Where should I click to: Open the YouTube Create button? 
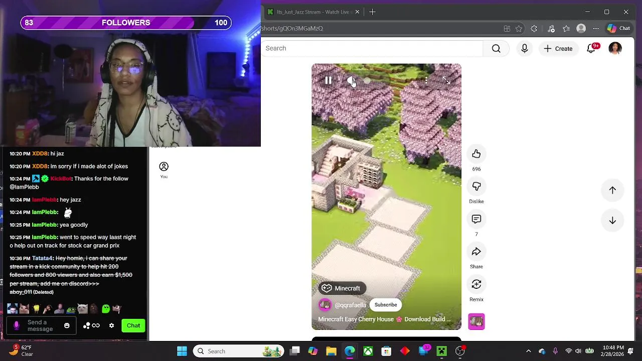coord(558,49)
